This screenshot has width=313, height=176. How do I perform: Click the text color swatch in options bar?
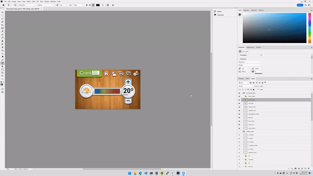[98, 5]
